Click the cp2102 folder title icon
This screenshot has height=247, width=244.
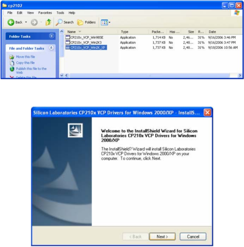[x=5, y=6]
